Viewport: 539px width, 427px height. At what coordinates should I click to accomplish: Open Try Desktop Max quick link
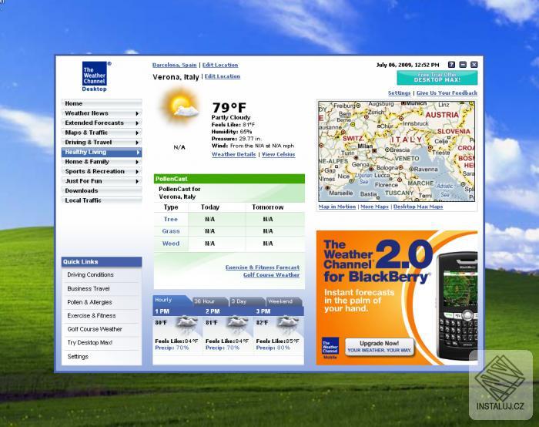point(90,343)
